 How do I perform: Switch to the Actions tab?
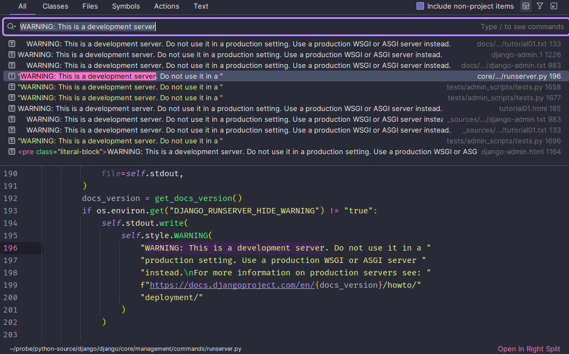pos(166,6)
